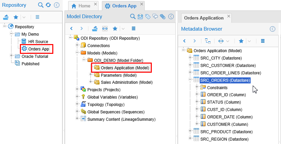Go back in the Metadata Browser toolbar
The width and height of the screenshot is (281, 144).
[x=184, y=41]
